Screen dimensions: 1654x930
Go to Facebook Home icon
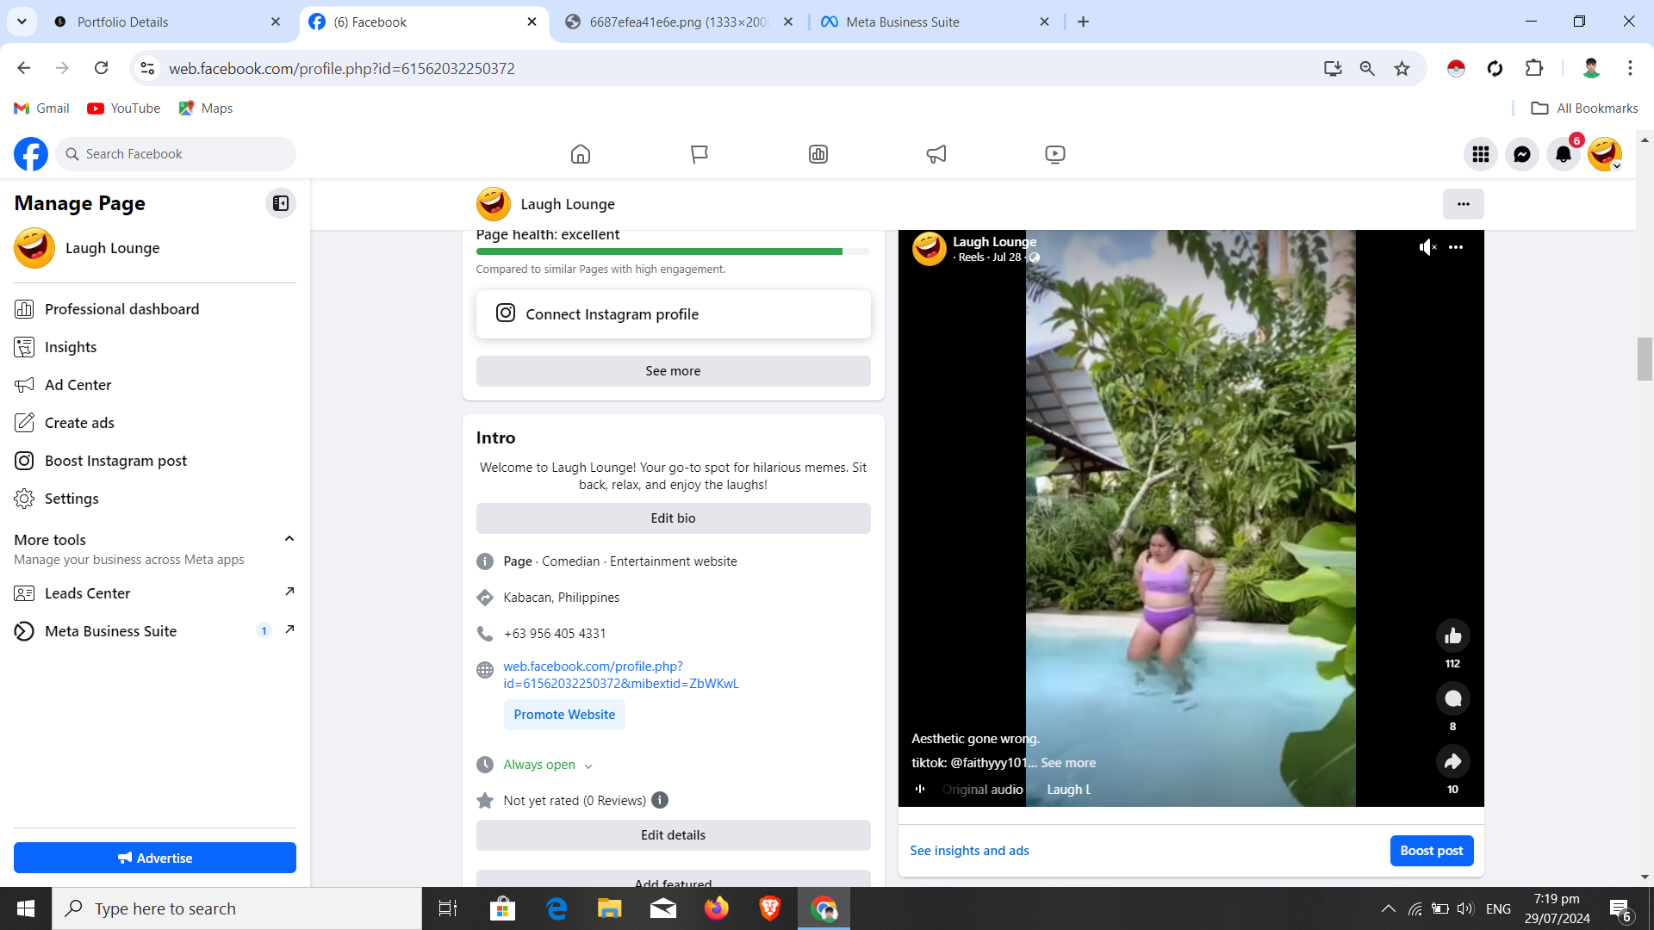(x=581, y=154)
